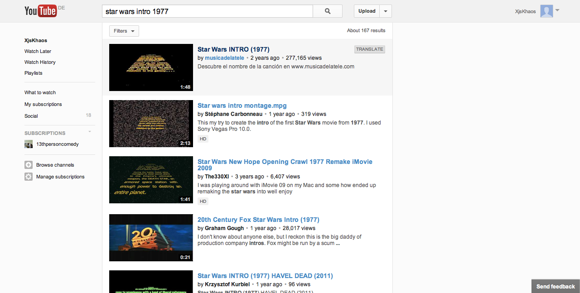Play the 0:21 20th Century Fox thumbnail
Screen dimensions: 580x293
coord(151,238)
